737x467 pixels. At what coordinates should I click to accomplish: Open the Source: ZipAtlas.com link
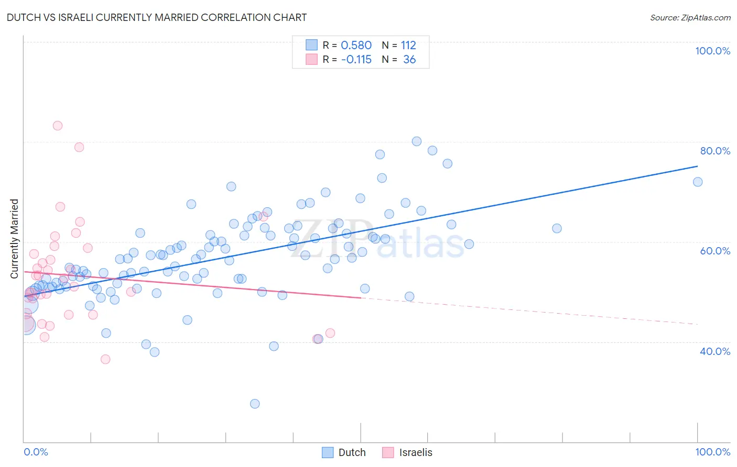(690, 17)
